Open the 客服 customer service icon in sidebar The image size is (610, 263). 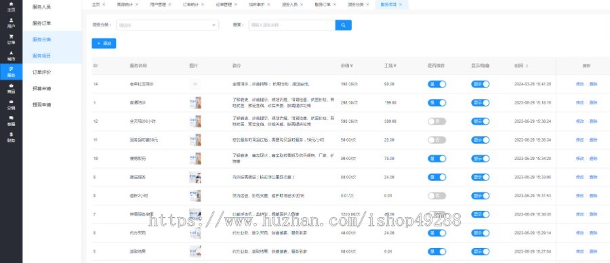(12, 121)
